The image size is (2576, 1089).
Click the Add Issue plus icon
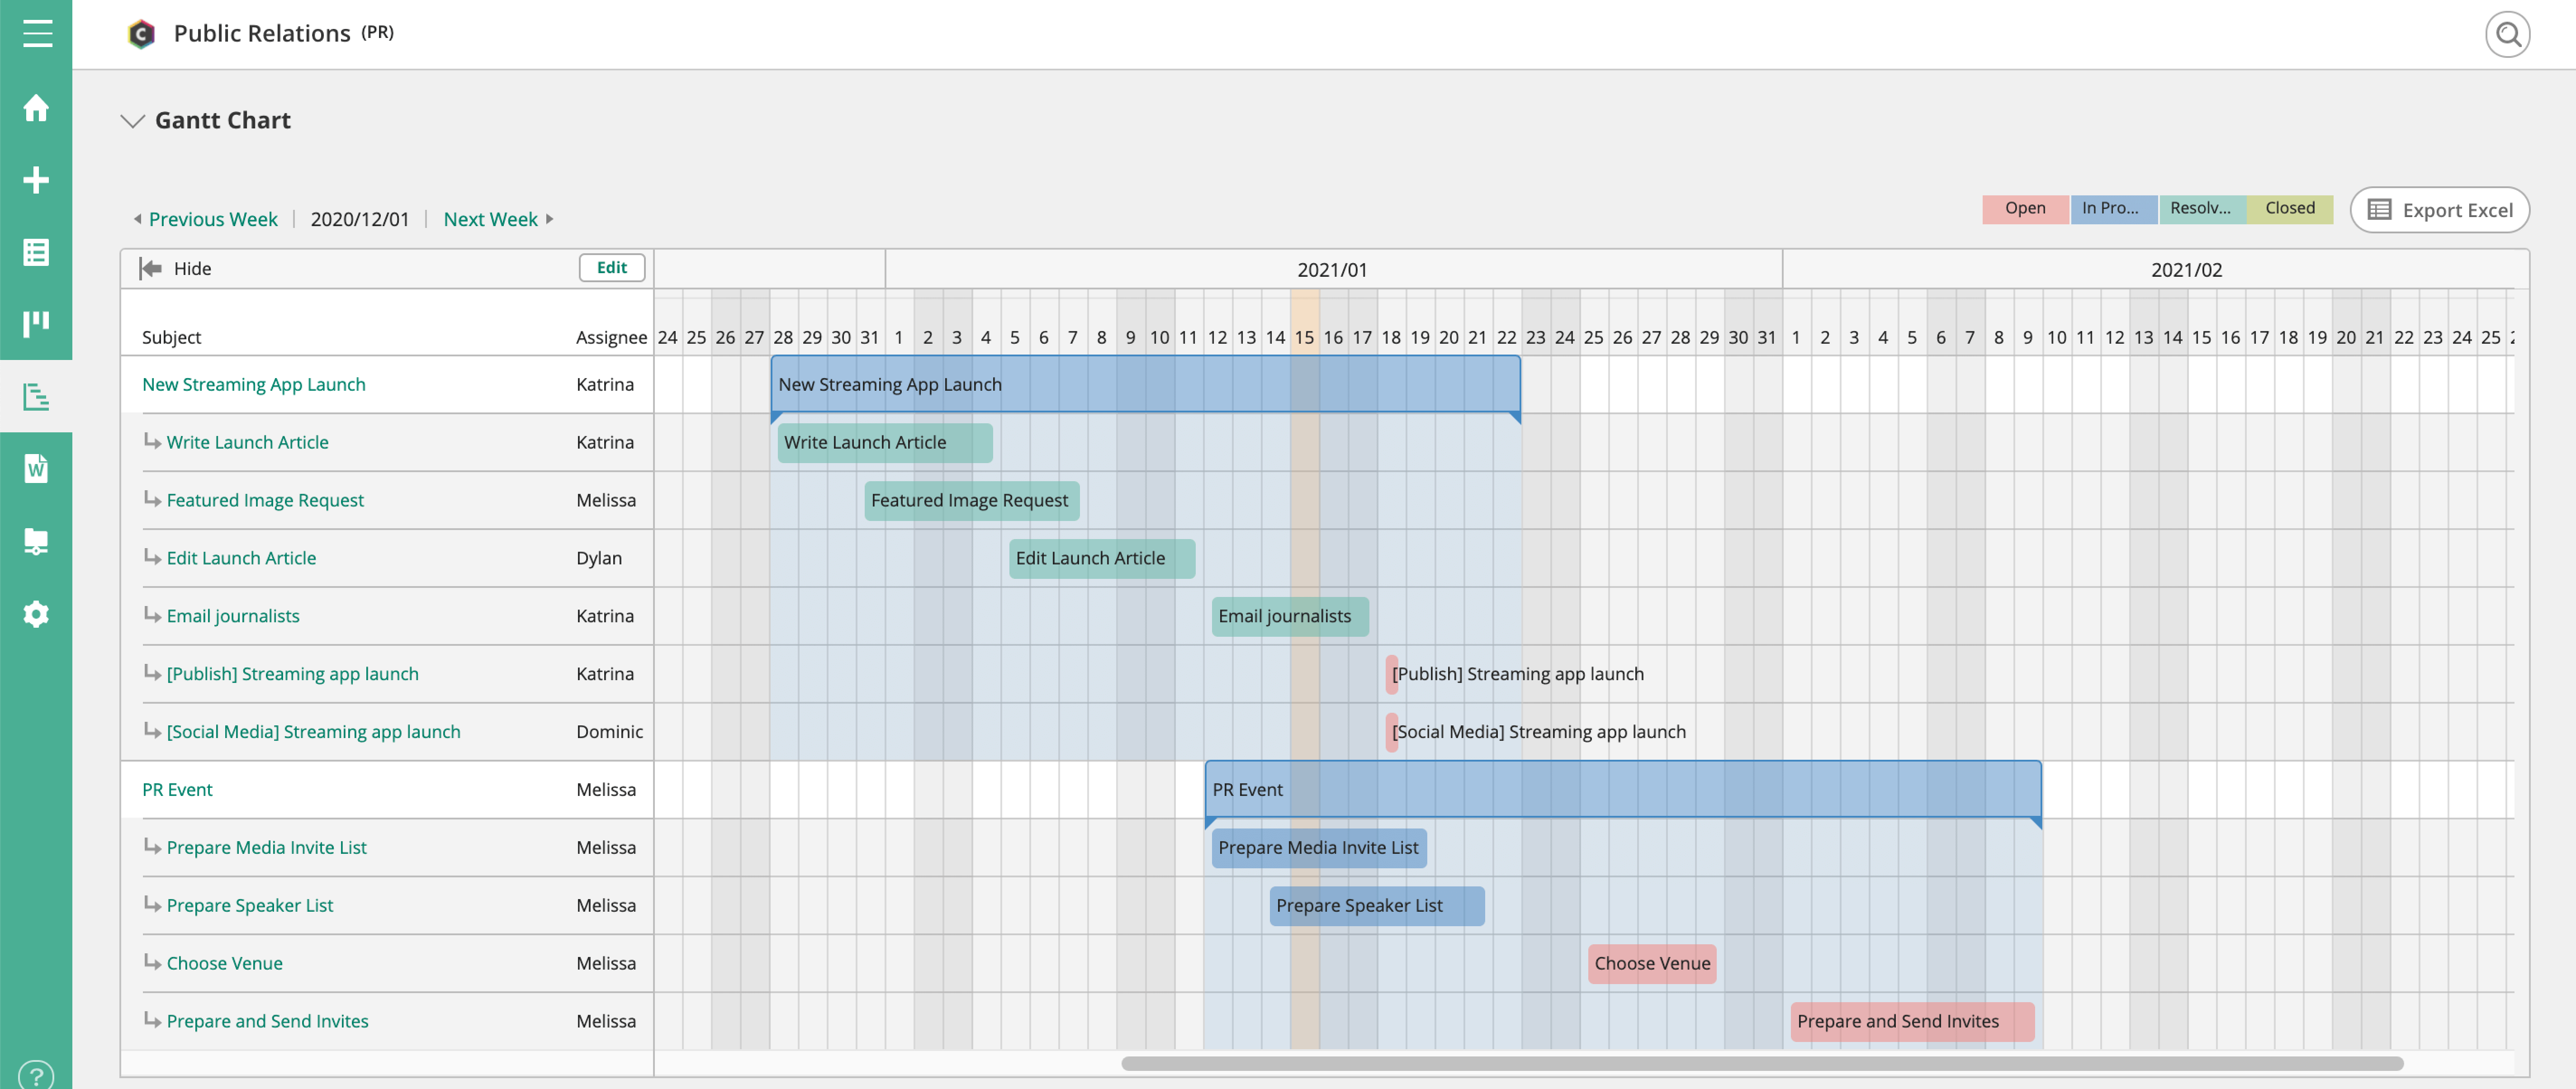pyautogui.click(x=36, y=180)
